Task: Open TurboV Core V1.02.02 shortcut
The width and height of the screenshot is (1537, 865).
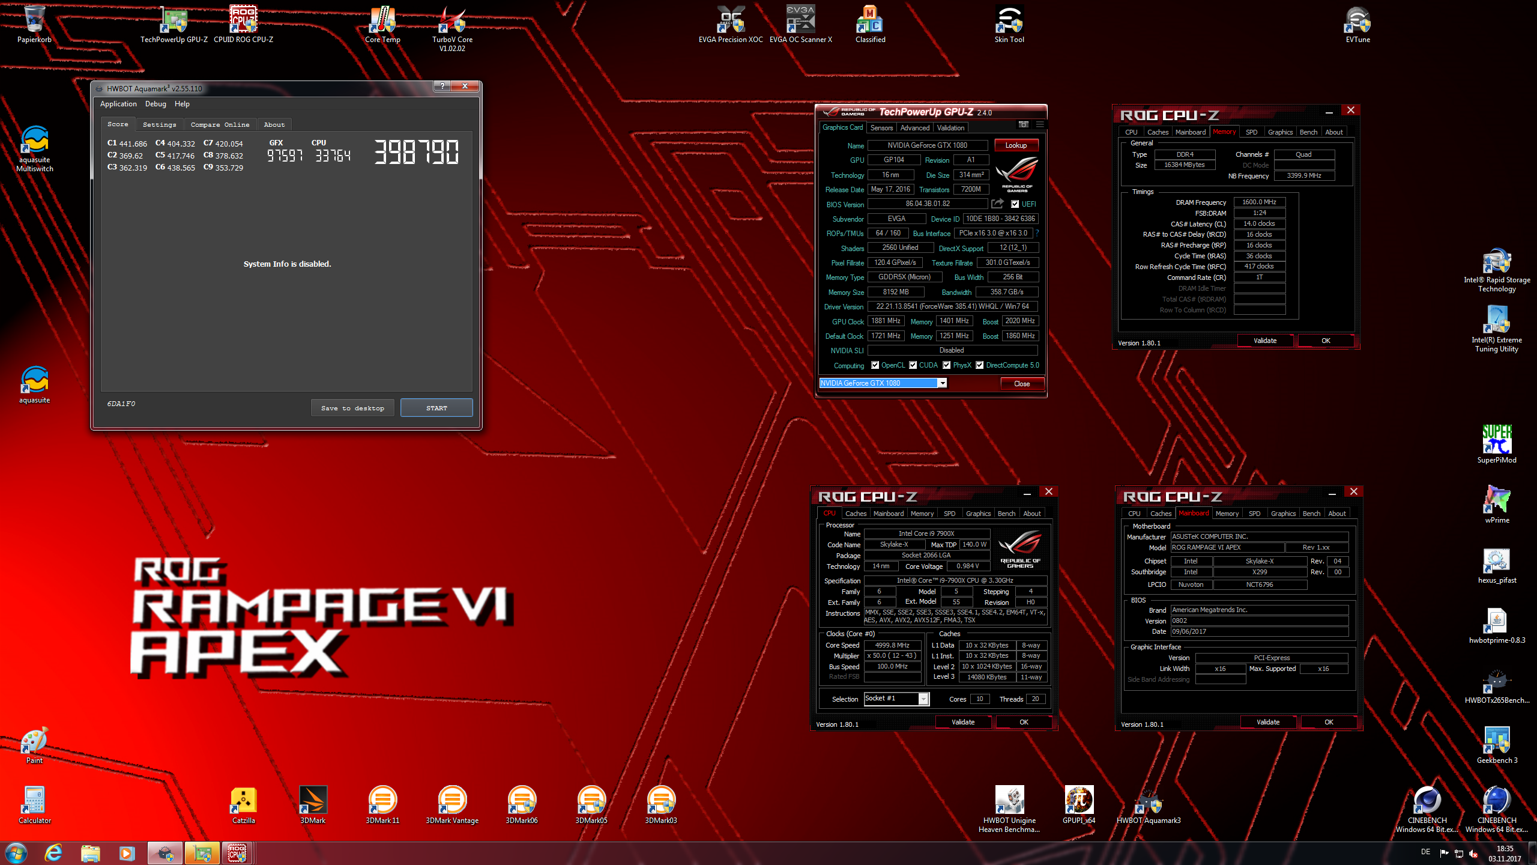Action: (452, 29)
